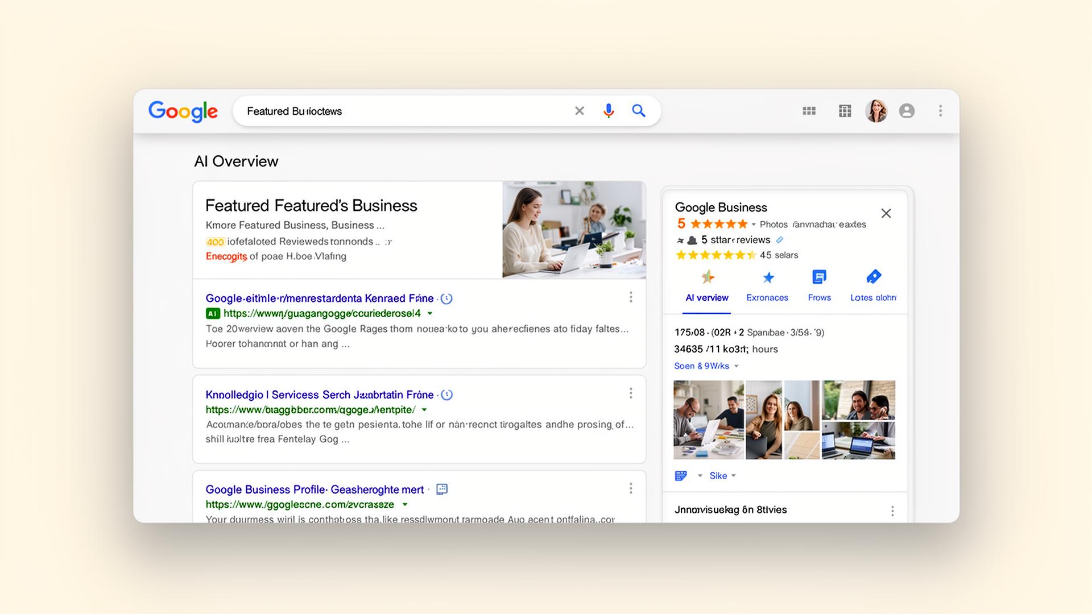This screenshot has height=614, width=1092.
Task: Click the 'Jnnowisuekag 6n 8tlvies' heading
Action: coord(731,510)
